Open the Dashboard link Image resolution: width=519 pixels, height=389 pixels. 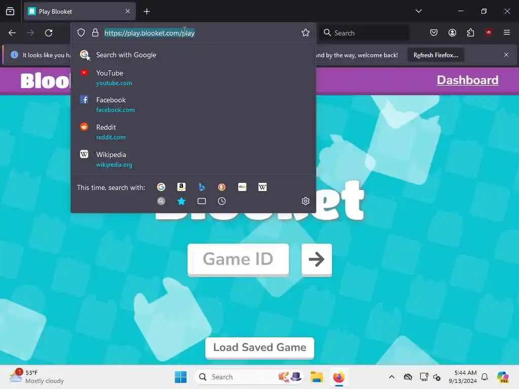[x=467, y=80]
